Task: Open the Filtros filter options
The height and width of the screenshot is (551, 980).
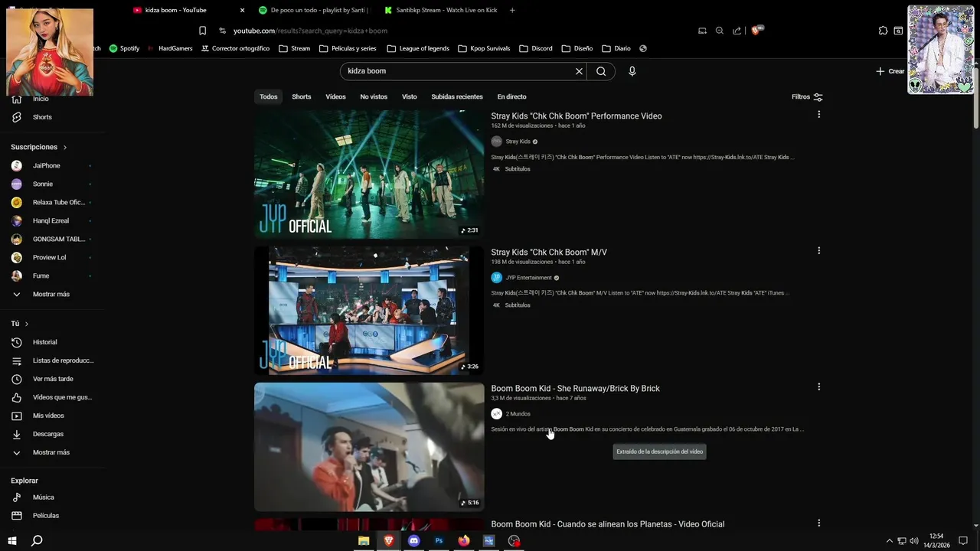Action: (807, 97)
